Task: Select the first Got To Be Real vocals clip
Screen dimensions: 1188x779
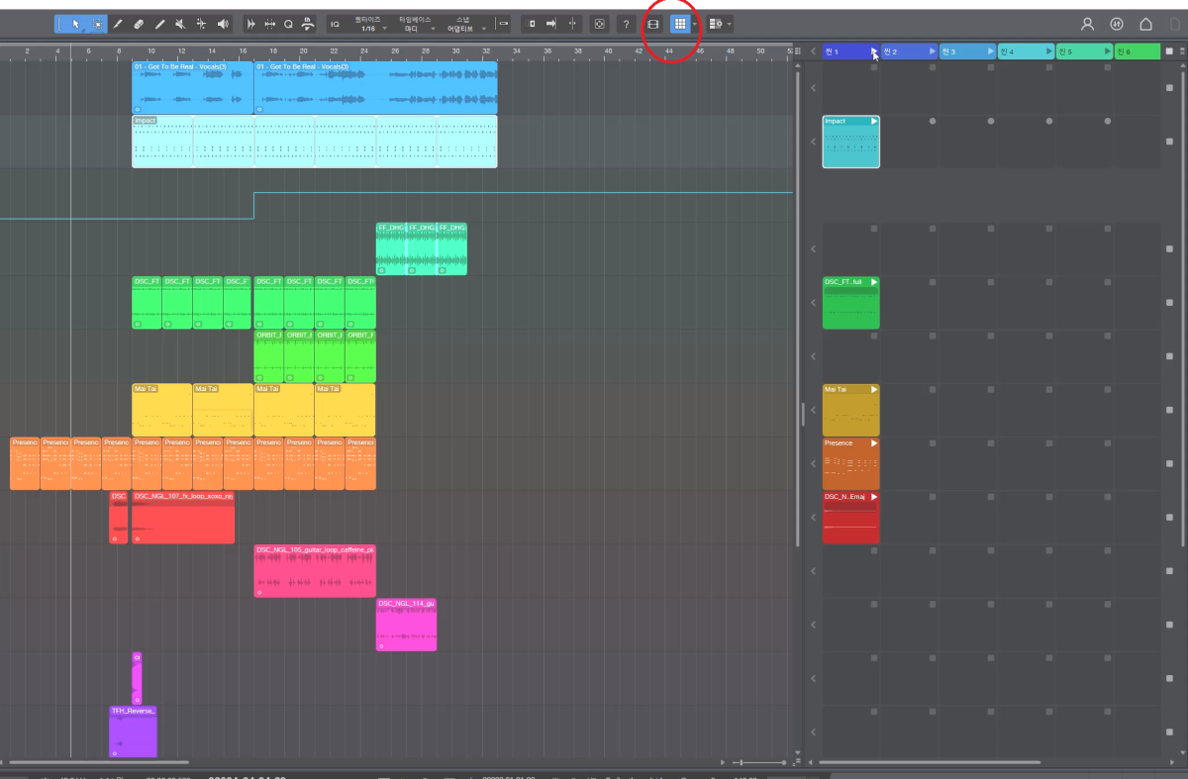Action: click(x=193, y=87)
